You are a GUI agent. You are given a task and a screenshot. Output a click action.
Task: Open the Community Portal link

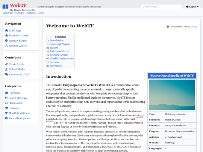tap(20, 74)
